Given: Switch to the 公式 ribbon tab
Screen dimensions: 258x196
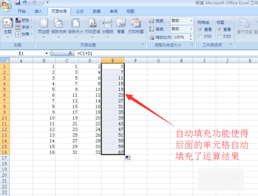Looking at the screenshot, I should [x=80, y=11].
